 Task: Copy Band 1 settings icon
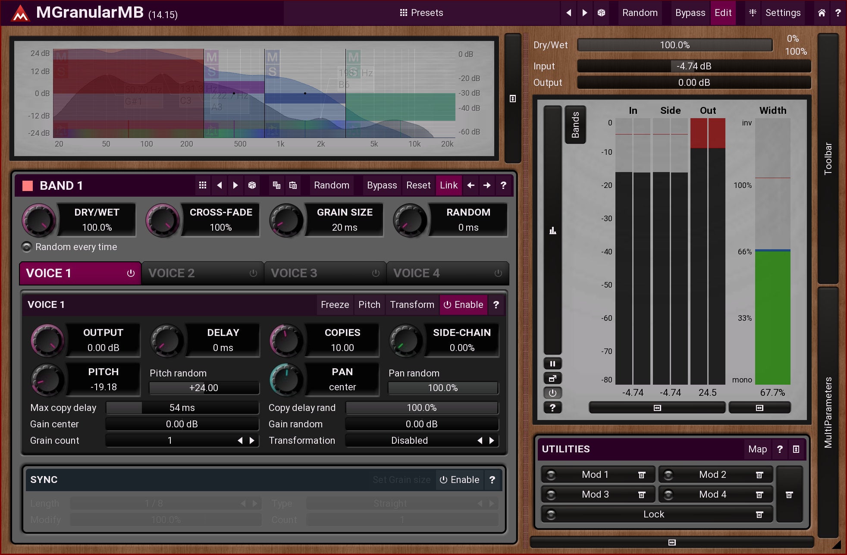(x=277, y=185)
